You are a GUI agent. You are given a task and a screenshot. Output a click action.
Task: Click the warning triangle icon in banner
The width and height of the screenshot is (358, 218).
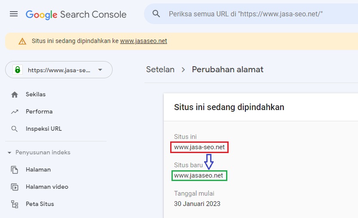tap(22, 41)
